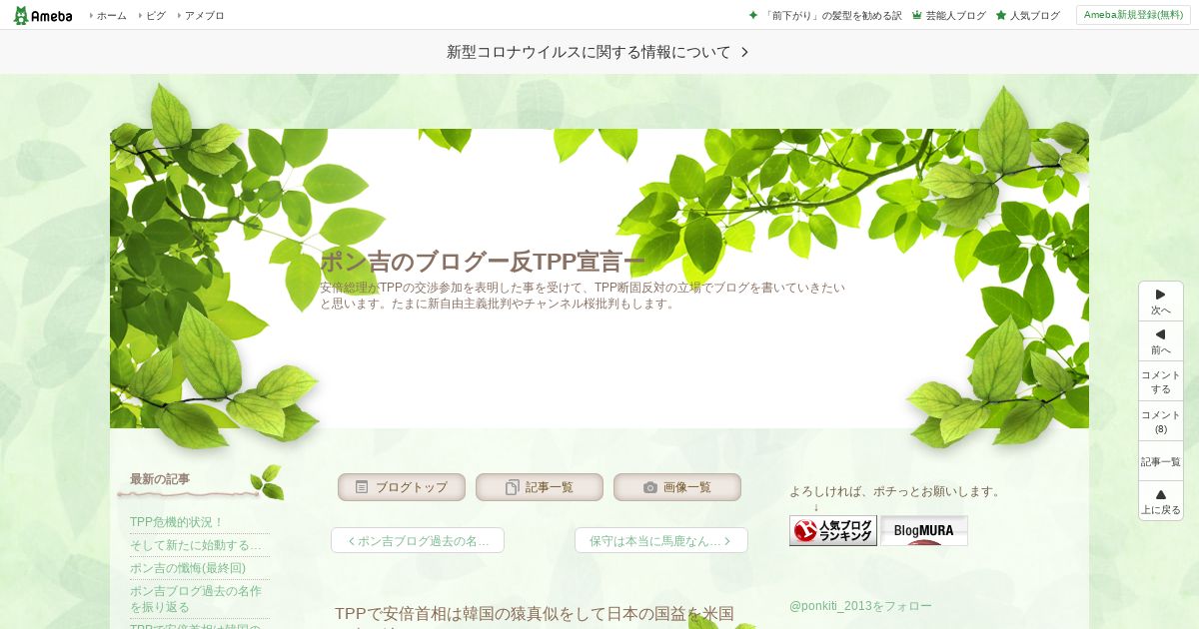Open the ホーム link in top bar

click(111, 16)
